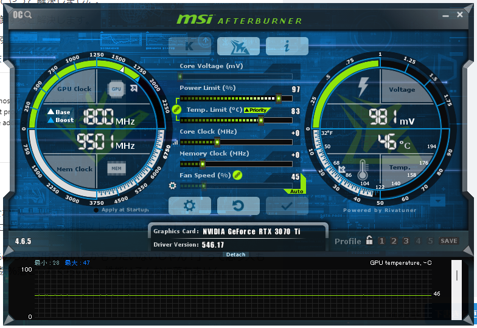Click the driver version 546.17

(x=213, y=245)
